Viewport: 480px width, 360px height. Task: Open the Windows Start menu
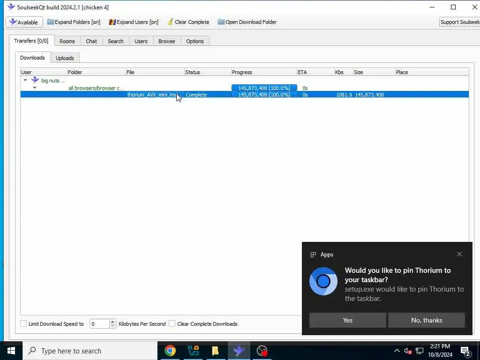click(x=11, y=351)
